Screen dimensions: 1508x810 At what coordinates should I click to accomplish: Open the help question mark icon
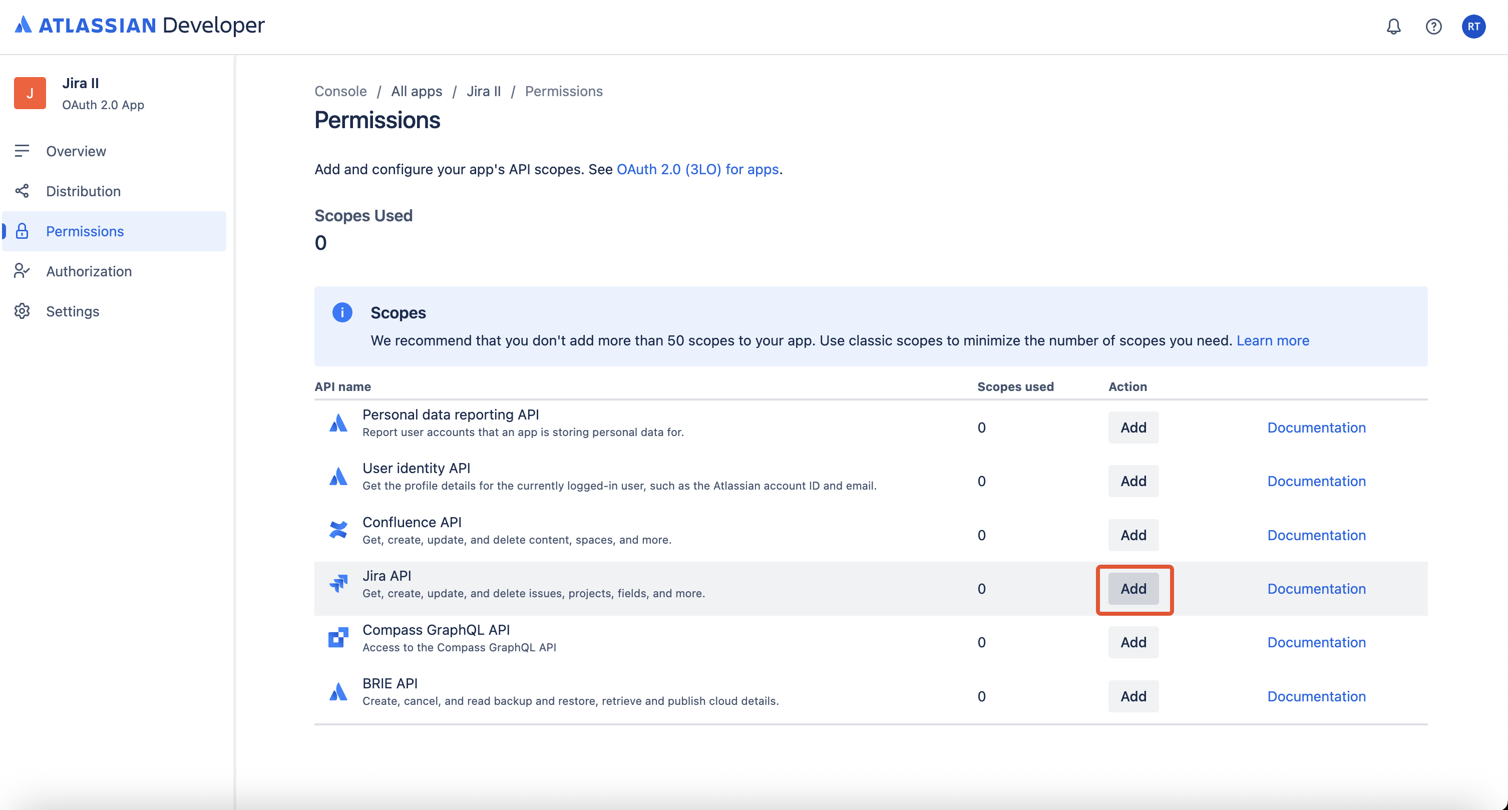click(1433, 27)
